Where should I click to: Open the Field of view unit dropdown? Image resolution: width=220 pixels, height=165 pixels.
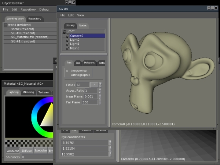pos(94,85)
